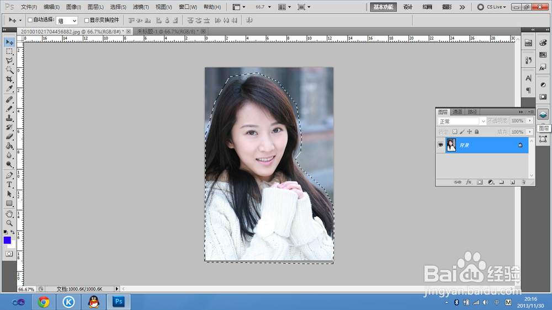Select the Rectangle shape tool

point(9,203)
